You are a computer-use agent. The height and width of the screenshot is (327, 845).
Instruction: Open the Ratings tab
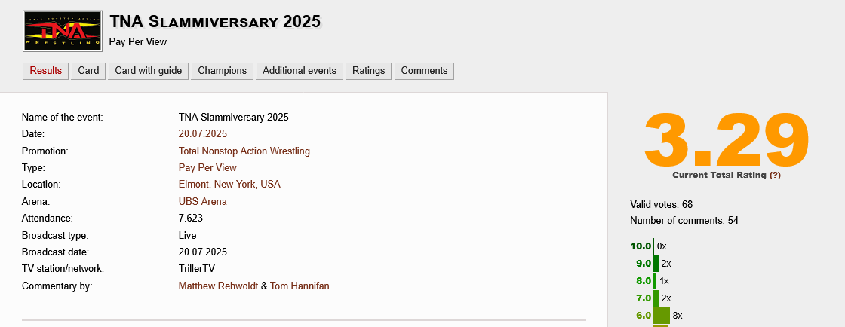click(x=368, y=71)
